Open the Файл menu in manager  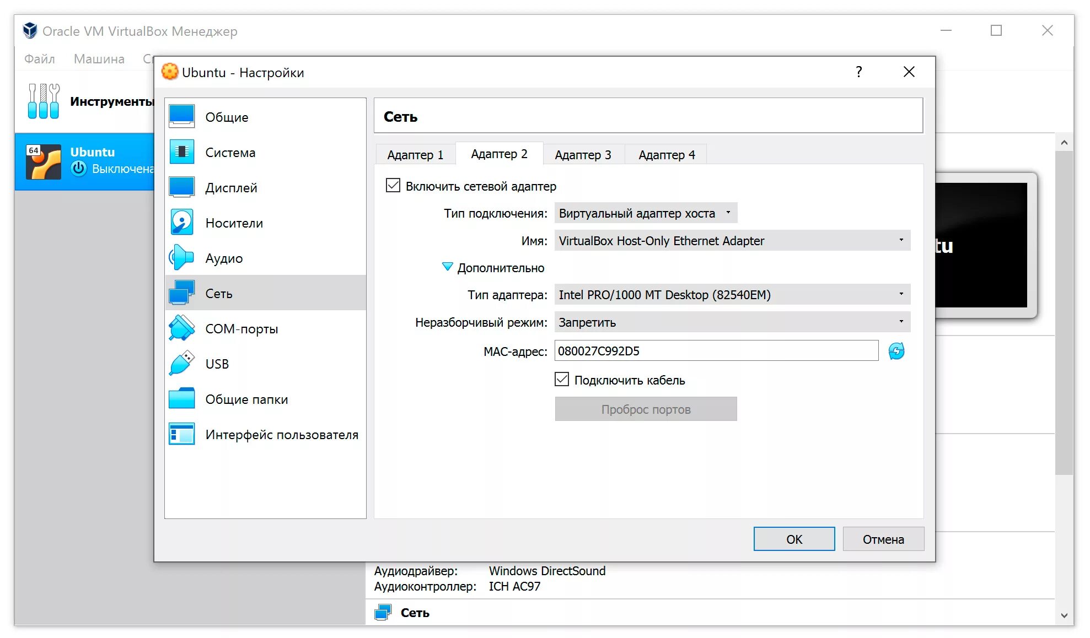coord(40,59)
